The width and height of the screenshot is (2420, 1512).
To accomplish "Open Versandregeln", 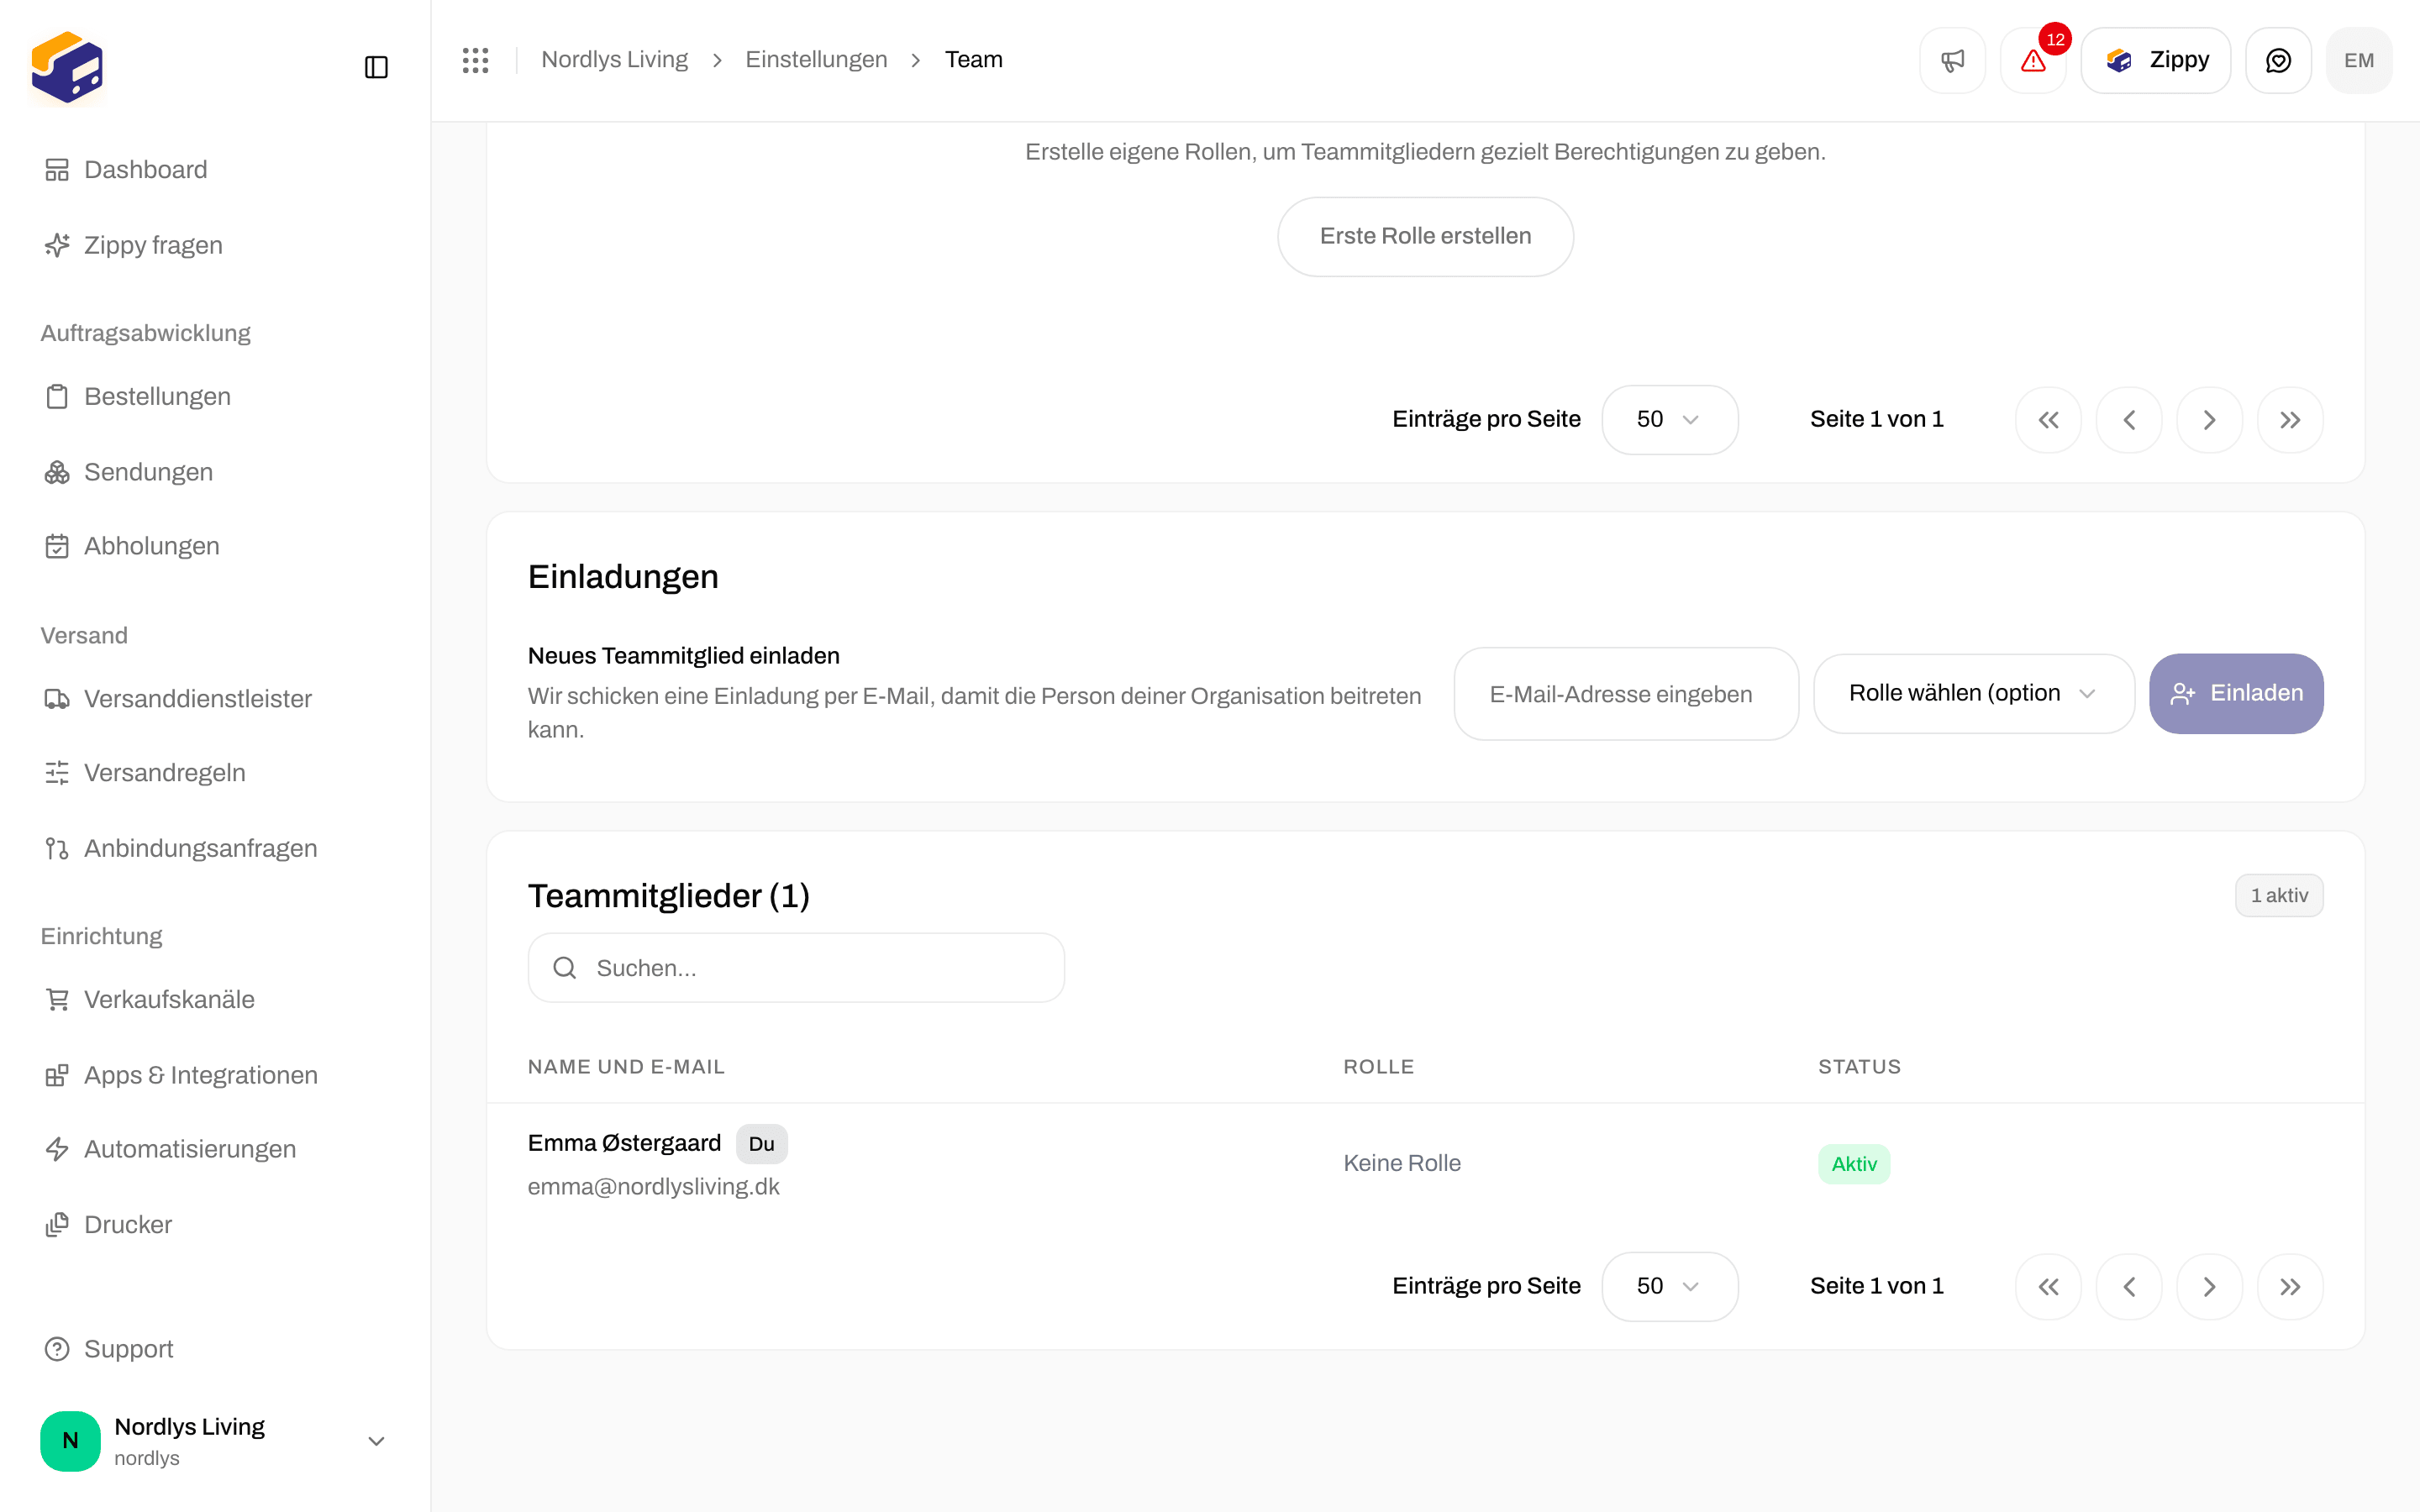I will (x=215, y=773).
